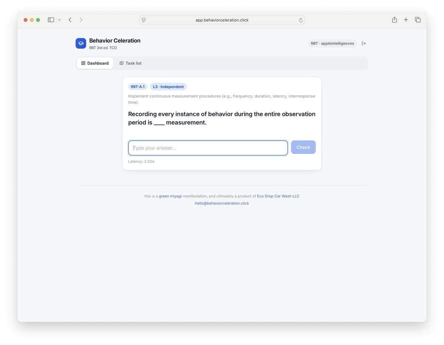Viewport: 444px width, 345px height.
Task: Click the logout icon beside the user badge
Action: (364, 43)
